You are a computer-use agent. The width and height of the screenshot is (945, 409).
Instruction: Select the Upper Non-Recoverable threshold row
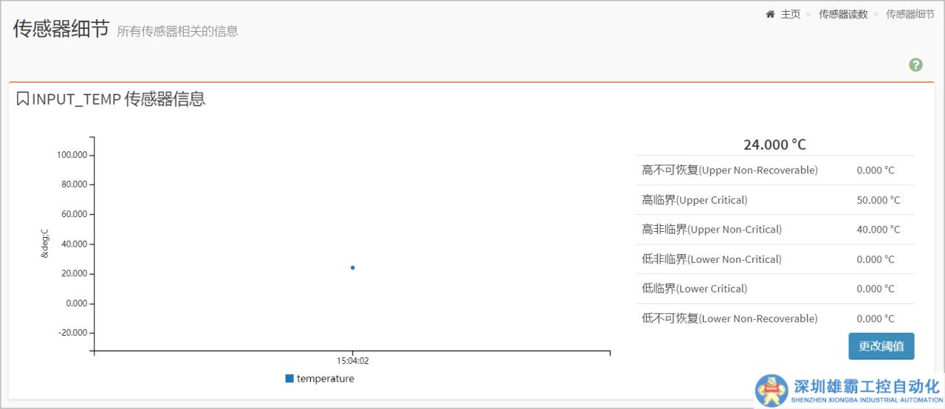[x=774, y=171]
